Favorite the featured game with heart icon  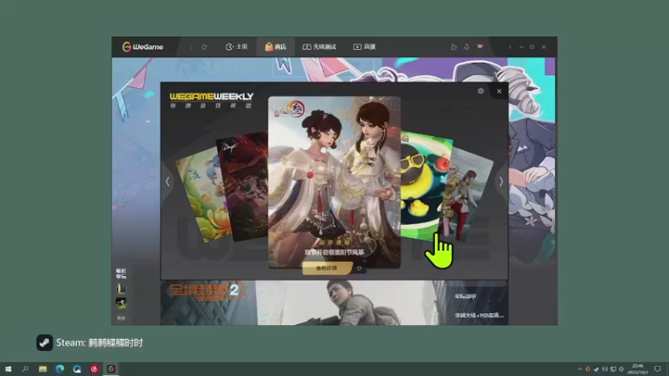click(x=360, y=268)
